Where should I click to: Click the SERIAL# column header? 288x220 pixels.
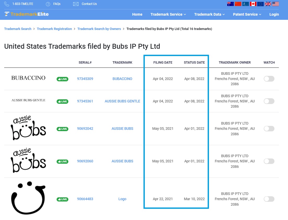click(x=85, y=62)
